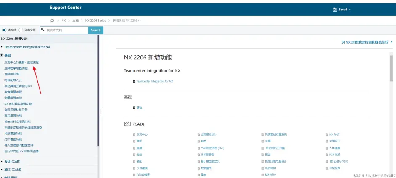Click the magnifier icon in search box

click(x=43, y=30)
